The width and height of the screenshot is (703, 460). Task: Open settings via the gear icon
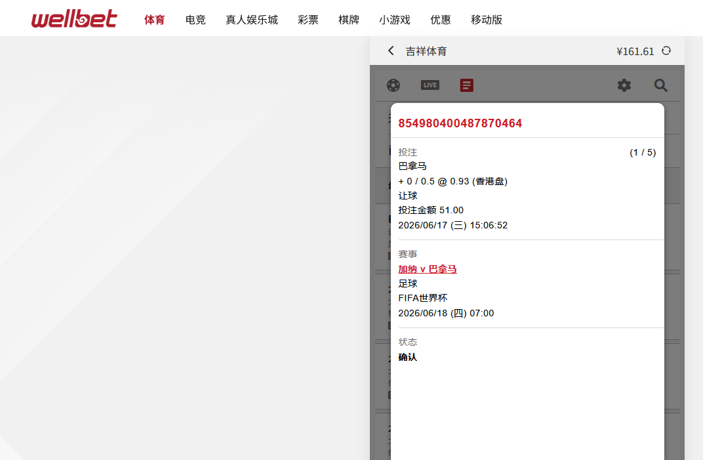point(624,85)
